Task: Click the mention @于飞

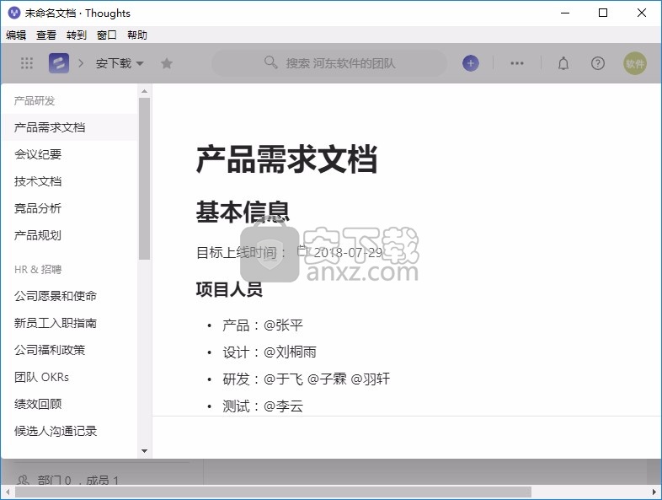Action: tap(283, 379)
